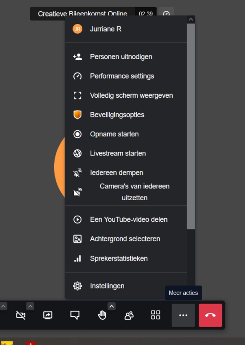This screenshot has width=245, height=345.
Task: Click the red hang up button
Action: [x=210, y=315]
